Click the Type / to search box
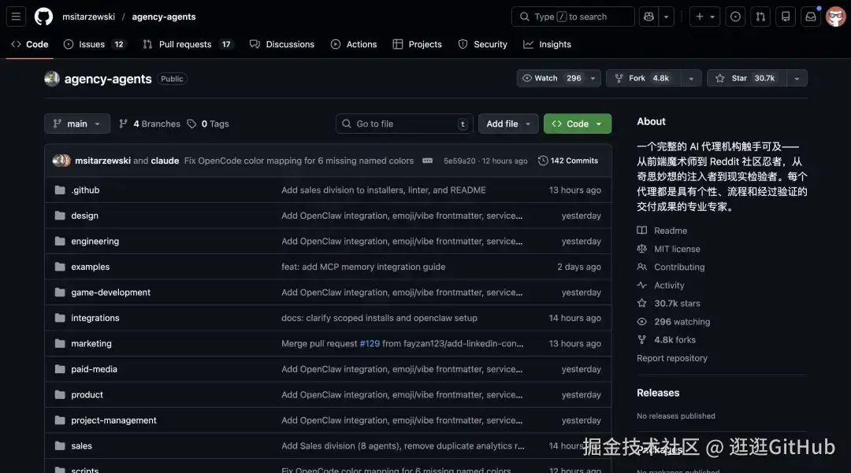The width and height of the screenshot is (851, 473). (x=573, y=17)
